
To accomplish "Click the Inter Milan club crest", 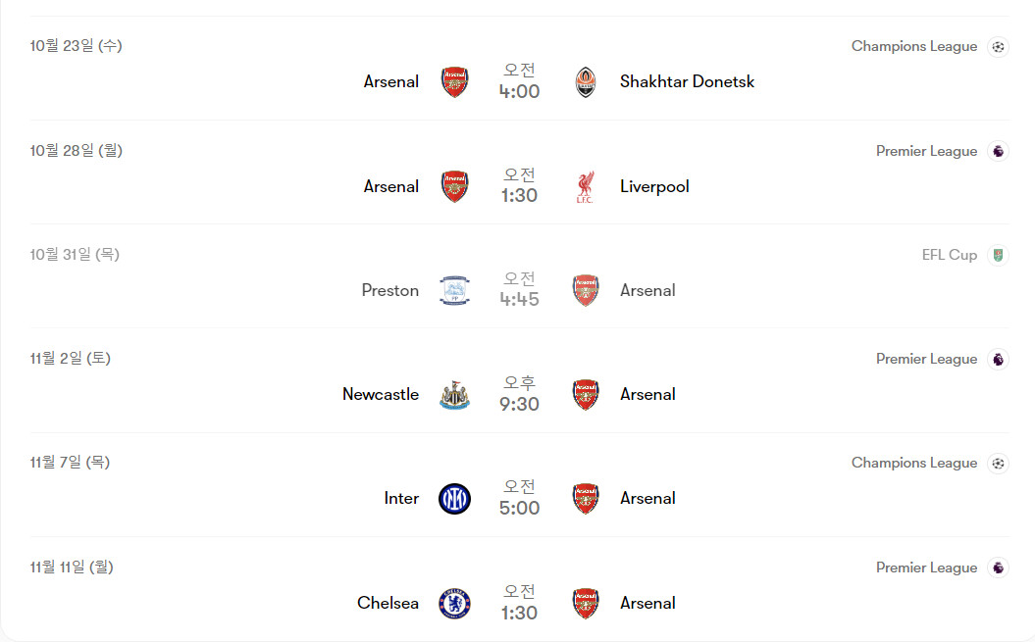I will (454, 499).
